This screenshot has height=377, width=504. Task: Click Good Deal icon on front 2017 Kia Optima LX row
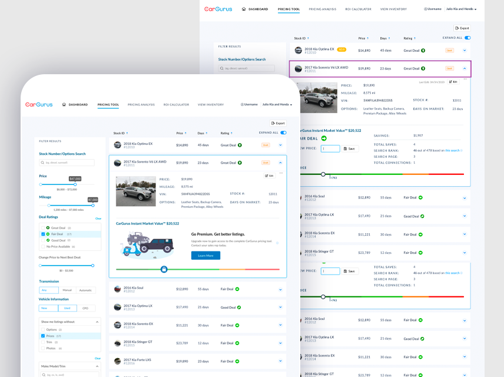click(x=239, y=307)
